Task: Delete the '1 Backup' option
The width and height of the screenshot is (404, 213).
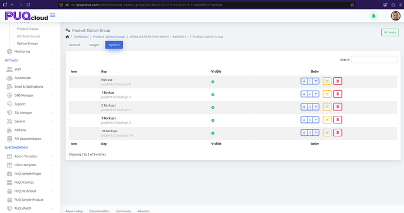Action: click(337, 94)
